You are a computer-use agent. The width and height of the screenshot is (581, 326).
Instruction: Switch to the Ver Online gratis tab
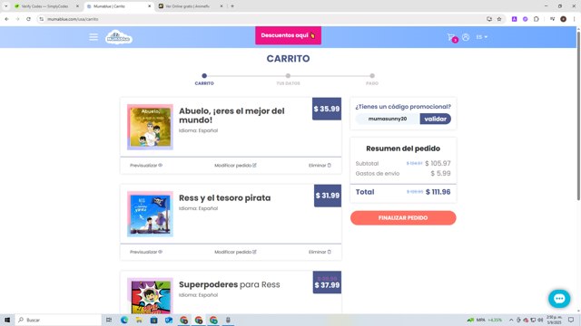(187, 6)
